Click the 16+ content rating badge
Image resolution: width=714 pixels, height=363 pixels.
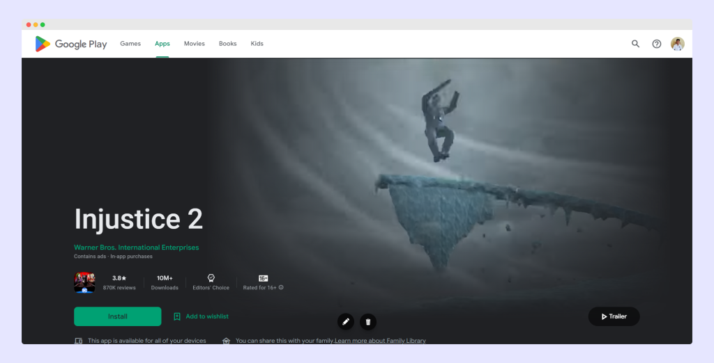pos(263,278)
